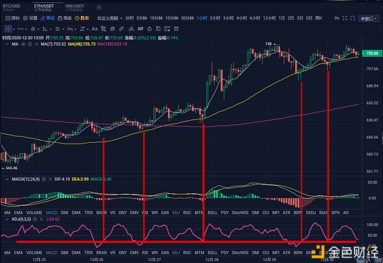Open the 自定义周期 custom period dropdown
Screen dimensions: 383x263
coord(109,19)
